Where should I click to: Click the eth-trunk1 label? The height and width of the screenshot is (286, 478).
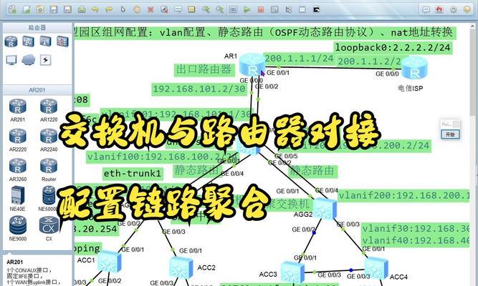[x=133, y=174]
